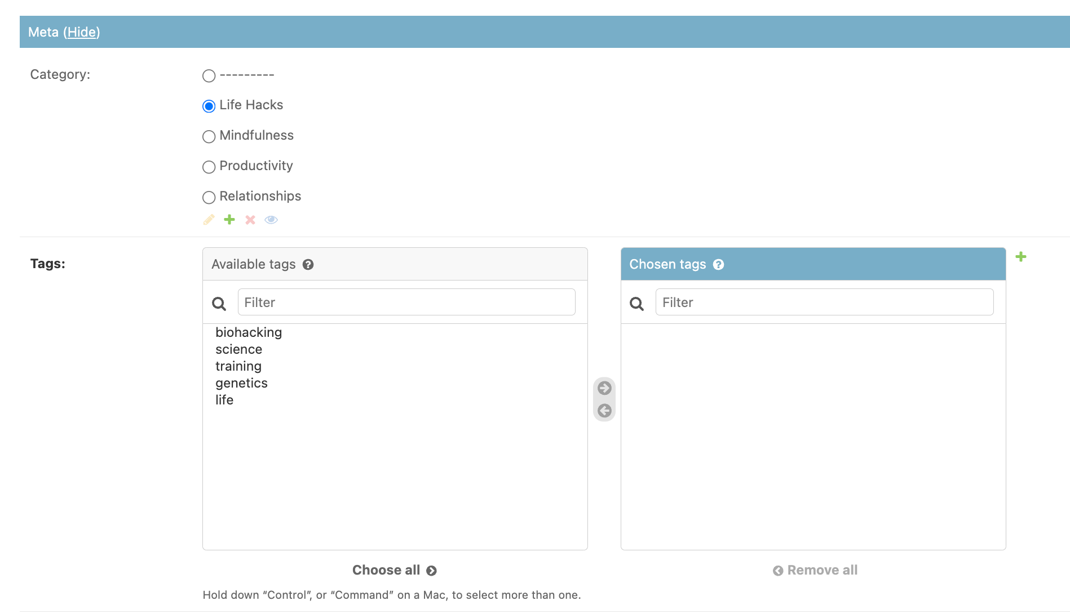1070x614 pixels.
Task: Collapse the Meta section via Hide
Action: pyautogui.click(x=82, y=32)
